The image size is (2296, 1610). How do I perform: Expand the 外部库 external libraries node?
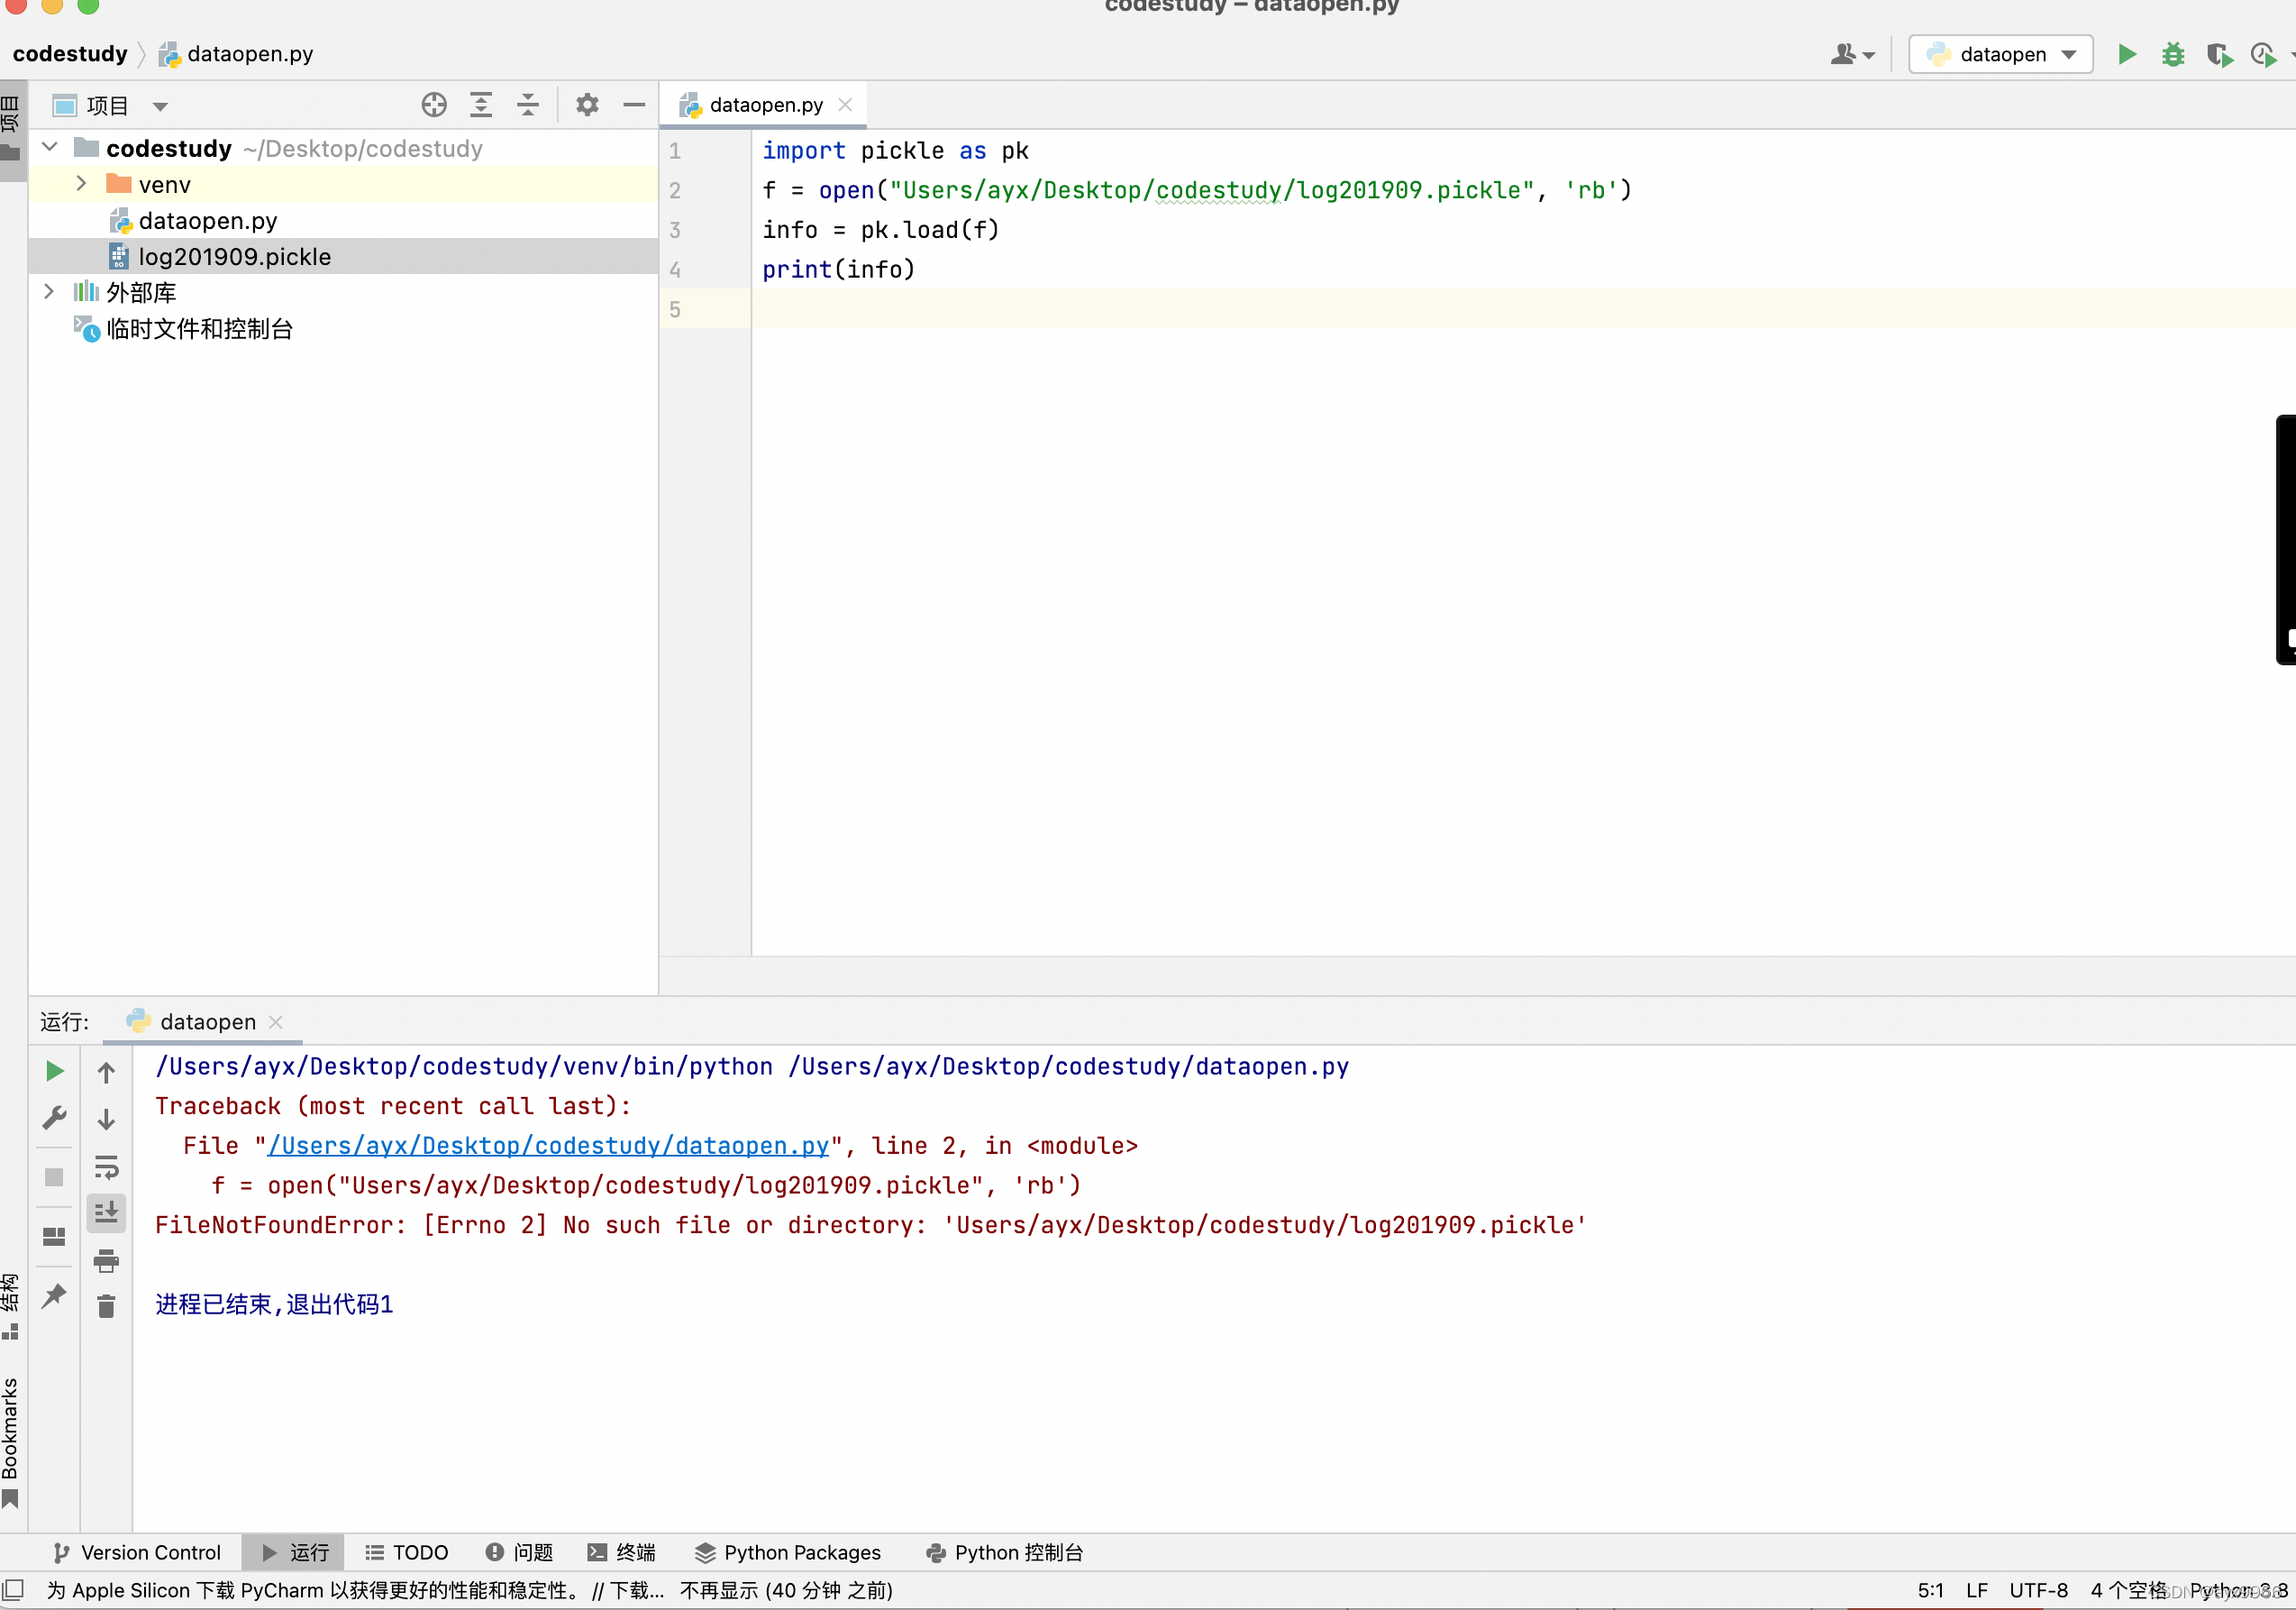tap(49, 292)
